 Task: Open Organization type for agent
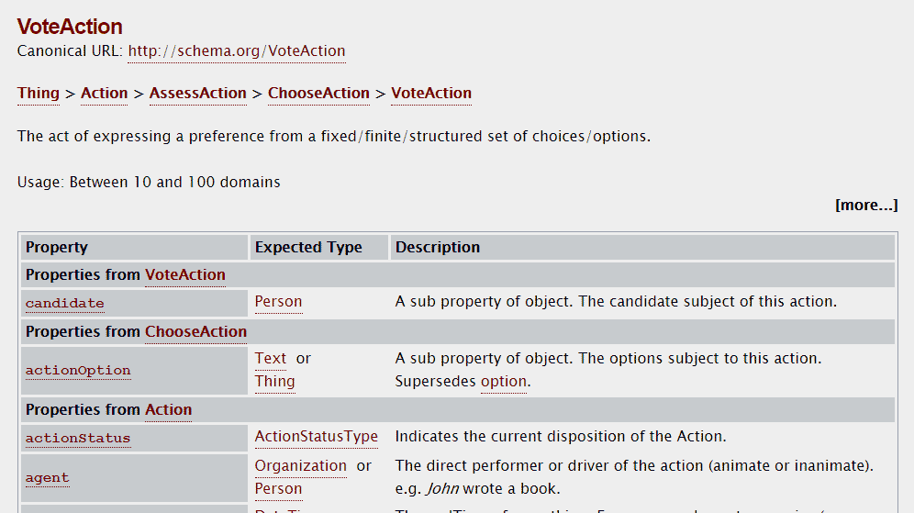(x=301, y=466)
